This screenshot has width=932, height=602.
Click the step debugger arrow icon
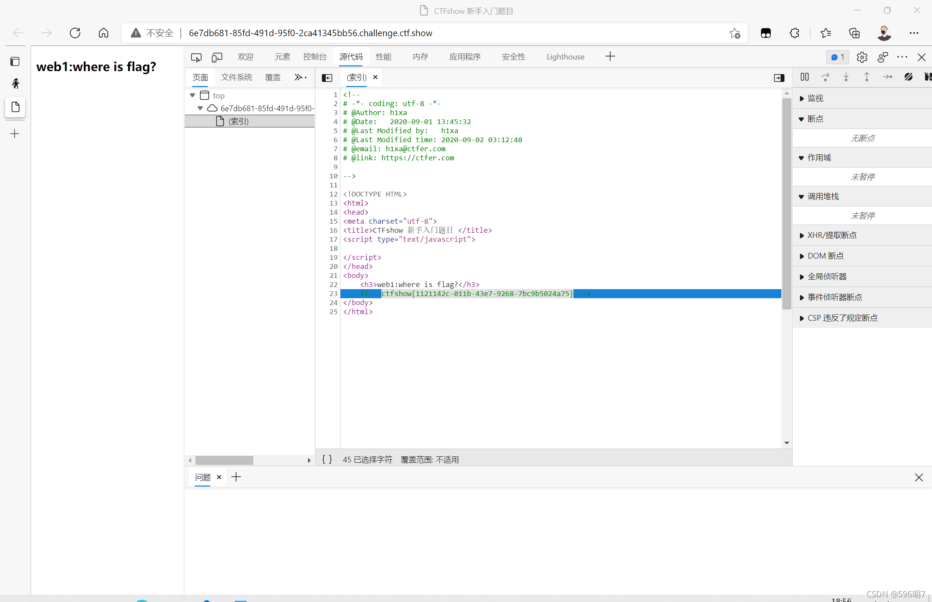(888, 77)
